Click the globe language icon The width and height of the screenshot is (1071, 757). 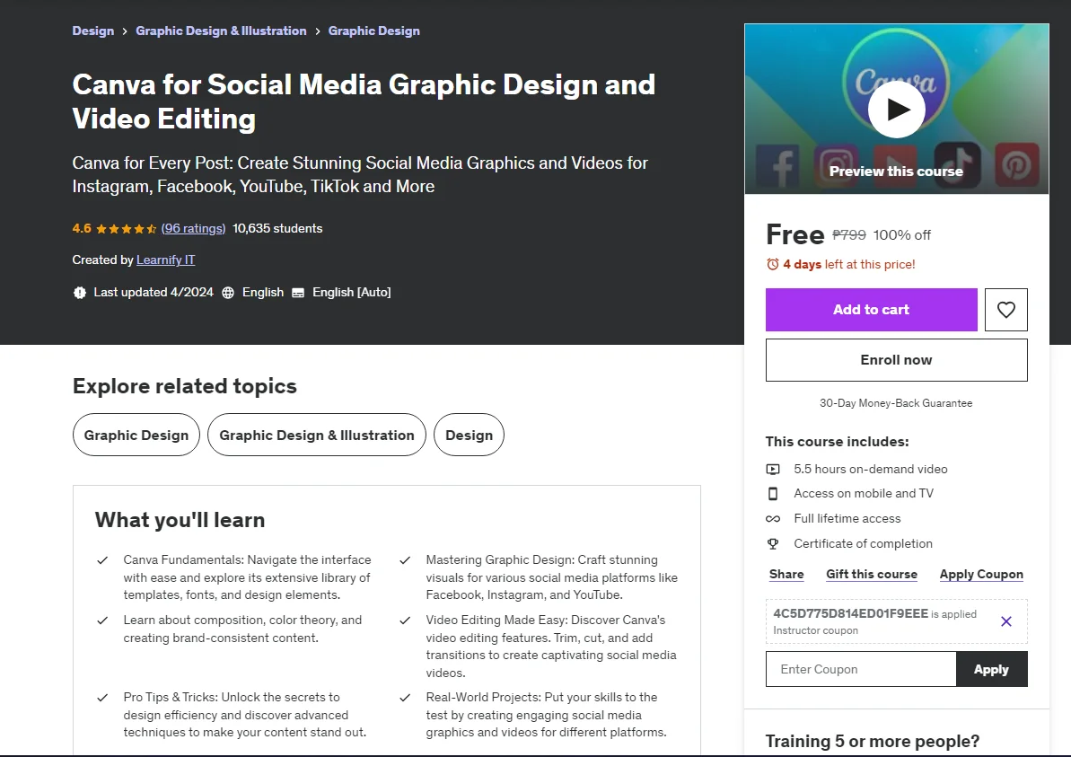(228, 293)
